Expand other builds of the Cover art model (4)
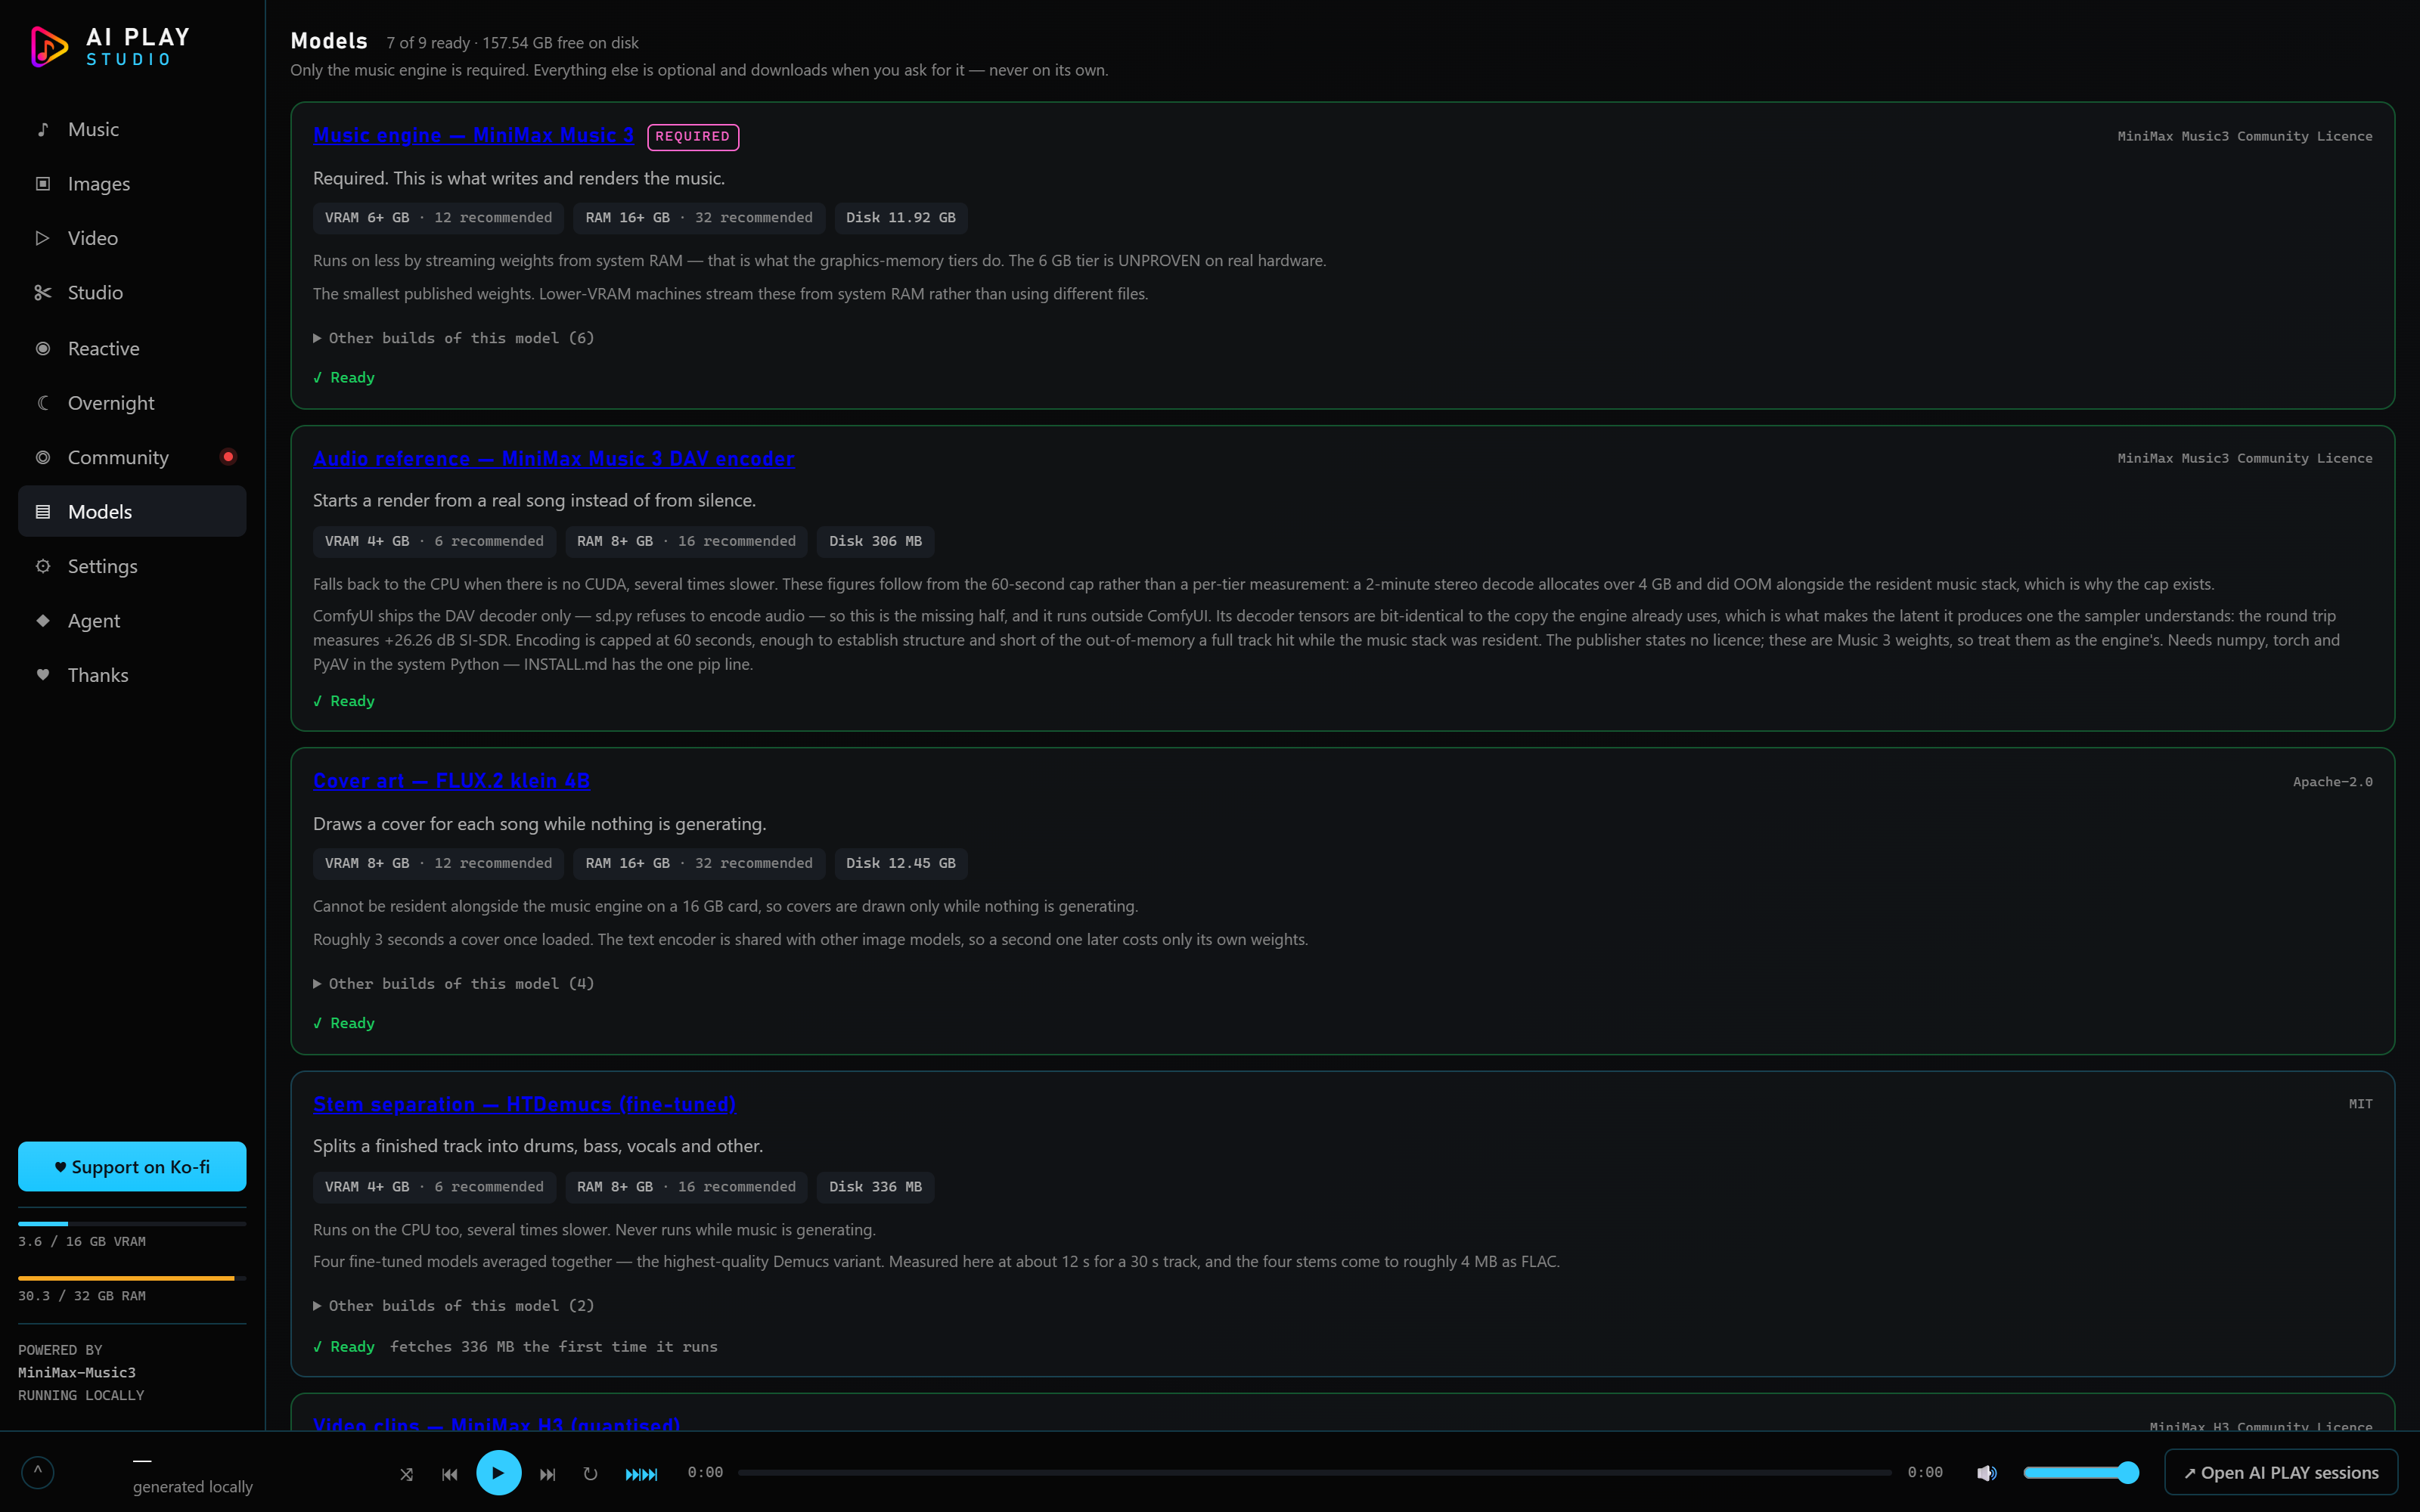The image size is (2420, 1512). coord(454,984)
